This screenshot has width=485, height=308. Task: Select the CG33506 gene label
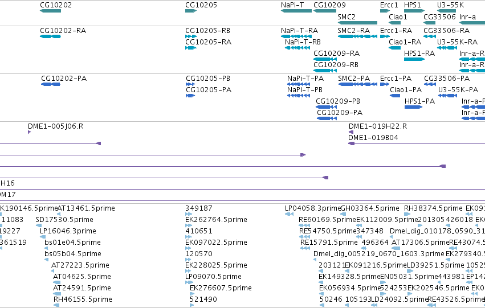click(x=439, y=17)
